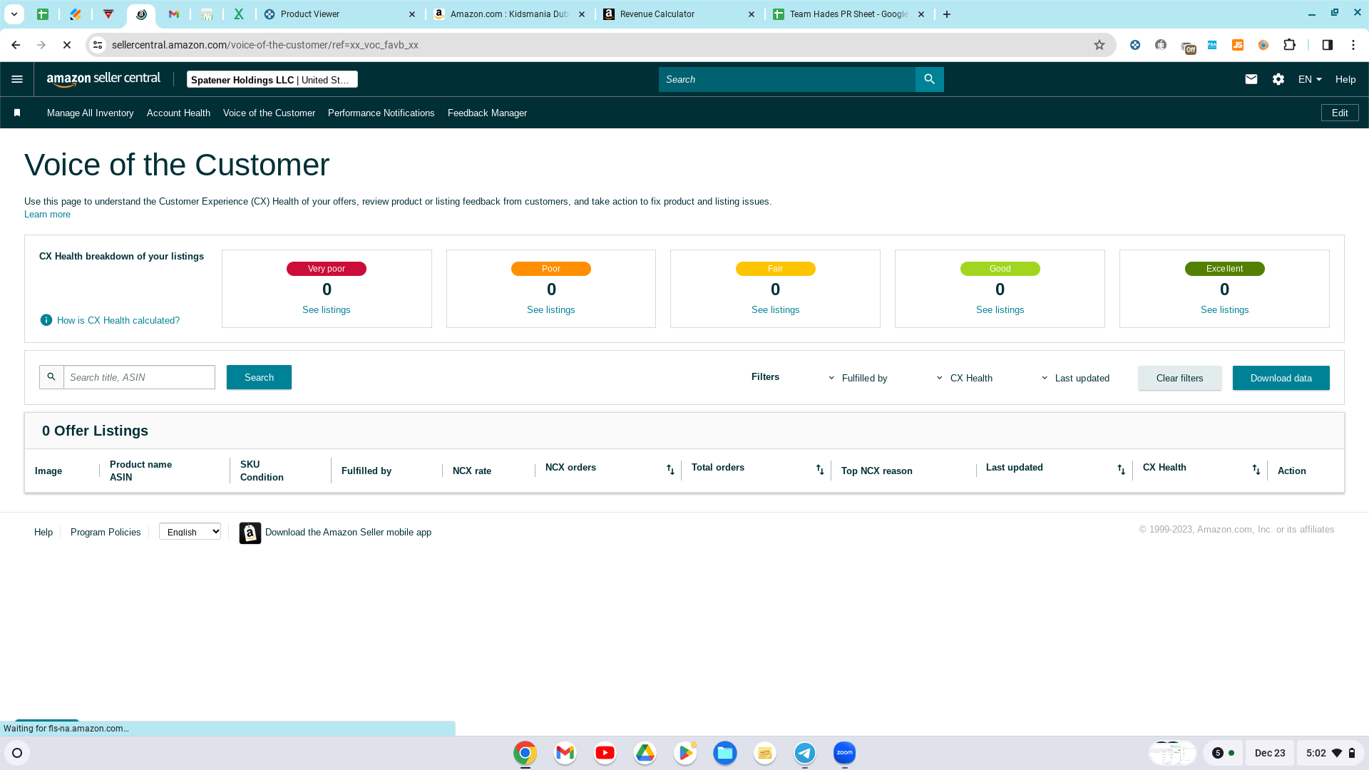
Task: Open Files app from the shelf
Action: (x=724, y=753)
